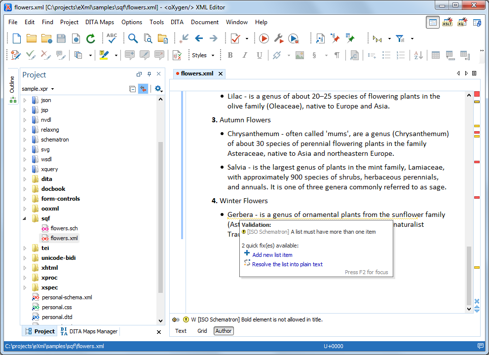The height and width of the screenshot is (355, 489).
Task: Validate document with the red checkmark icon
Action: click(x=235, y=38)
